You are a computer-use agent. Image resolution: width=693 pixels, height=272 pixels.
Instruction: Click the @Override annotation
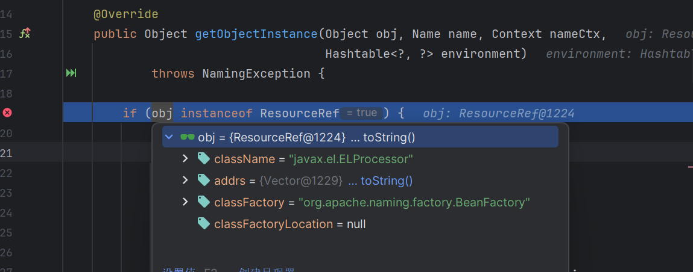click(125, 13)
